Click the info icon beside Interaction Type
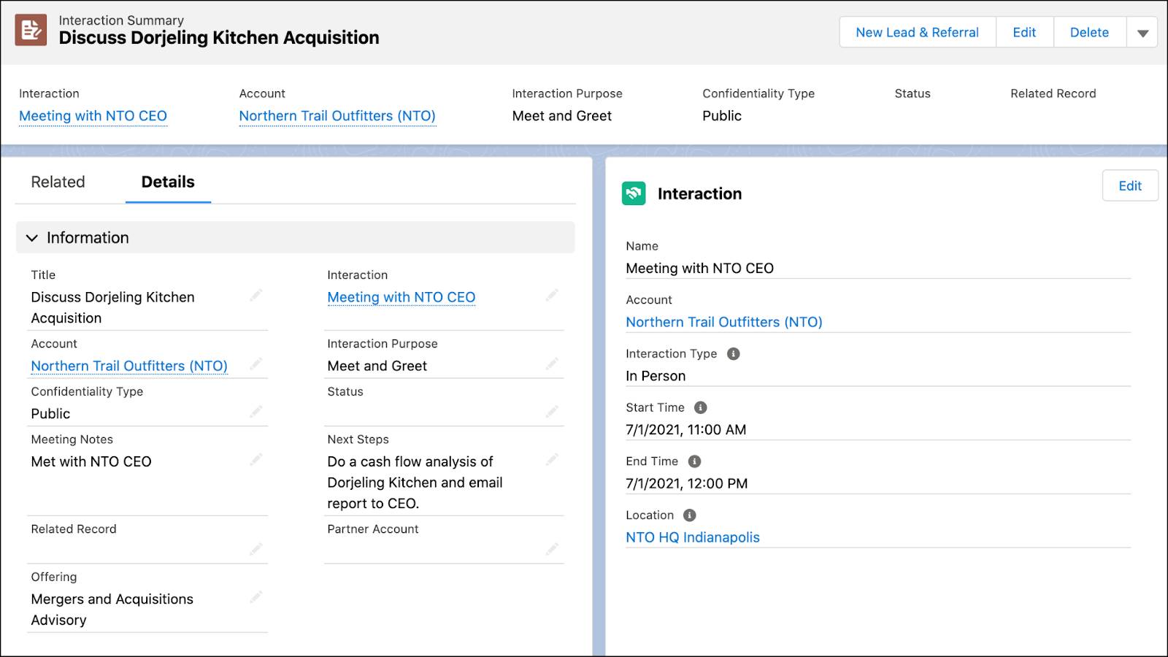This screenshot has width=1168, height=657. click(x=734, y=353)
